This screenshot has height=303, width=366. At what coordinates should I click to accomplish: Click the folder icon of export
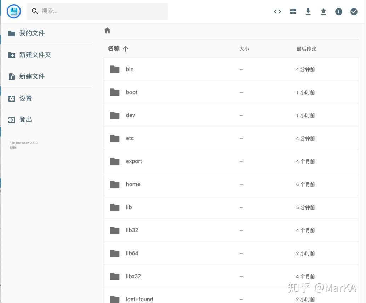[115, 161]
